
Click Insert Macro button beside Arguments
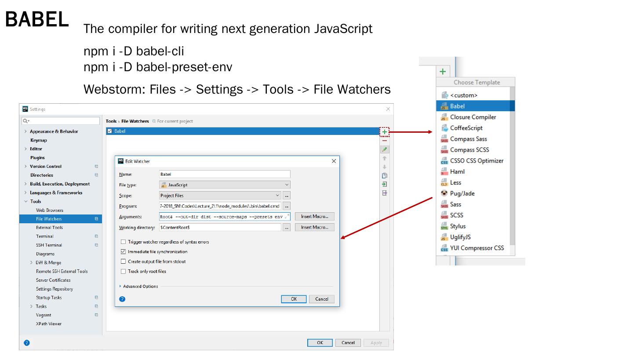tap(314, 217)
